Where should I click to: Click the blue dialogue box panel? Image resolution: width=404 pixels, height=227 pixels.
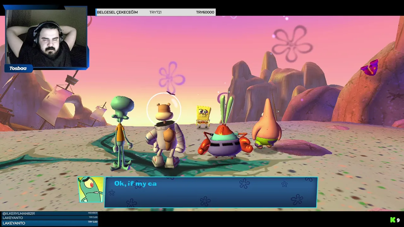tap(211, 192)
